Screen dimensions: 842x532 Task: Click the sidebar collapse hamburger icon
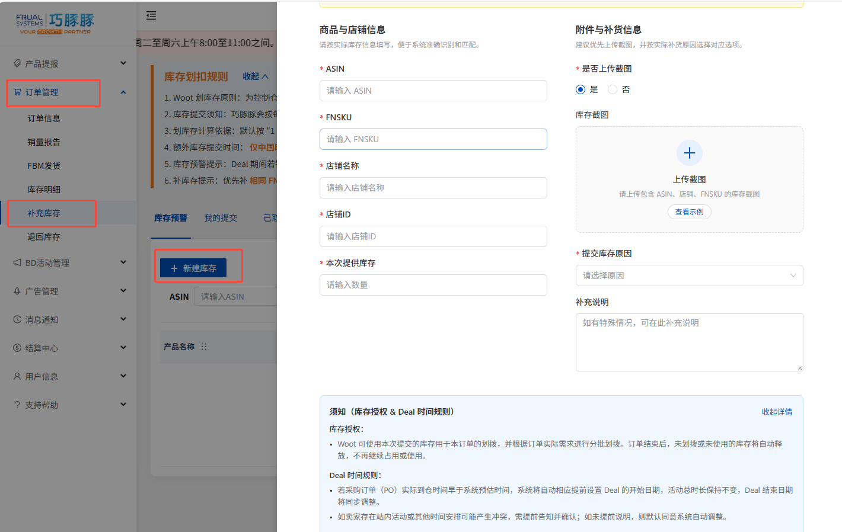tap(151, 15)
